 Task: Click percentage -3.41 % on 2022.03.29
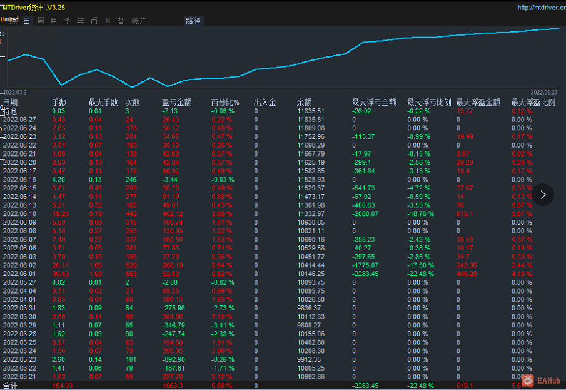coord(223,326)
